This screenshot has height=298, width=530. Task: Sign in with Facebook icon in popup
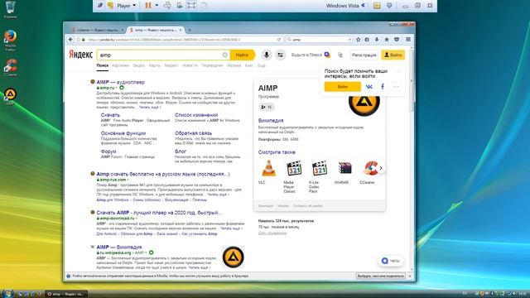383,87
